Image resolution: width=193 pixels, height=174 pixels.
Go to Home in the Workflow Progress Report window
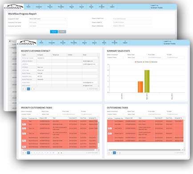28,7
